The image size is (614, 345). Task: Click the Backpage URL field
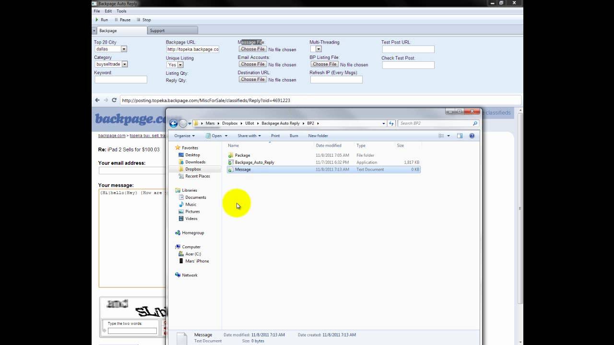click(192, 49)
